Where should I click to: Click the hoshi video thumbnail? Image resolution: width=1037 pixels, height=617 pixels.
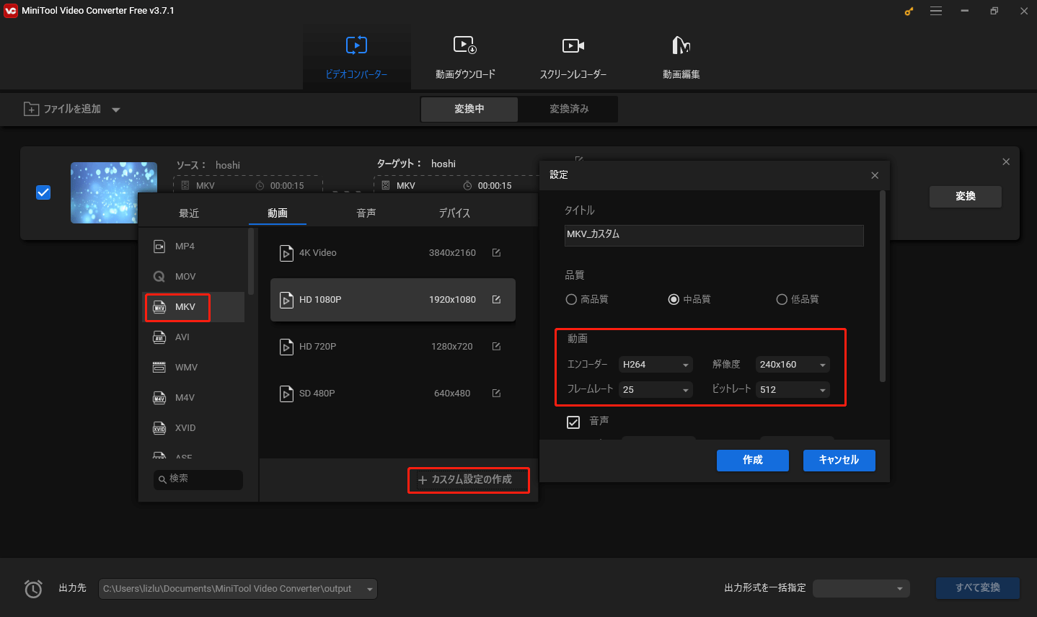pyautogui.click(x=114, y=192)
